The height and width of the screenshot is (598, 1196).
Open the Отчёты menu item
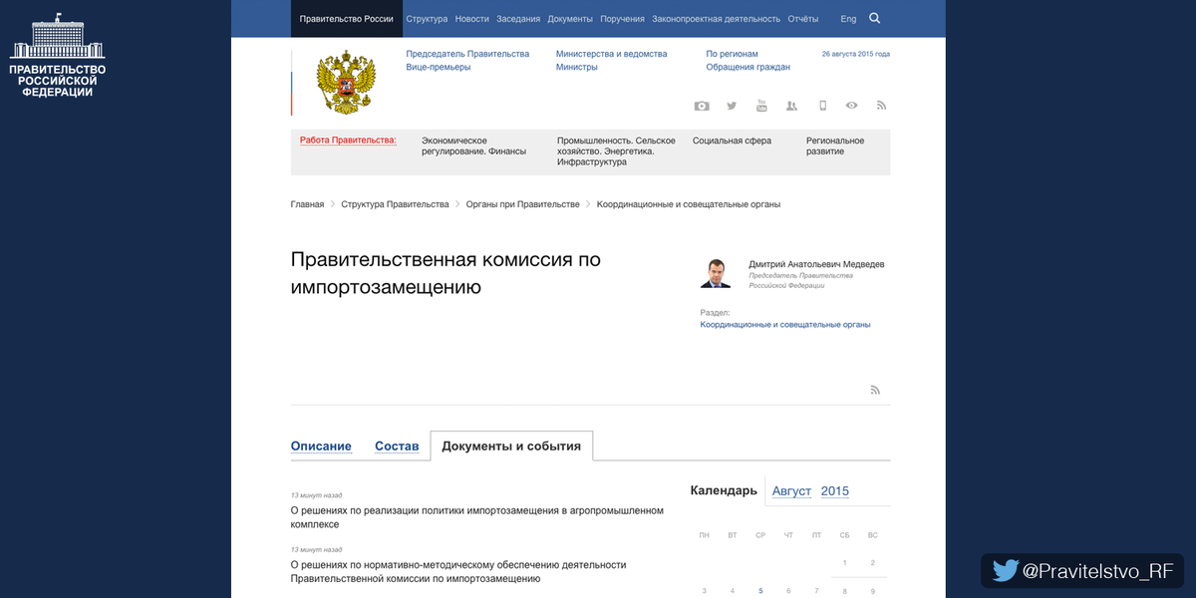[x=802, y=19]
